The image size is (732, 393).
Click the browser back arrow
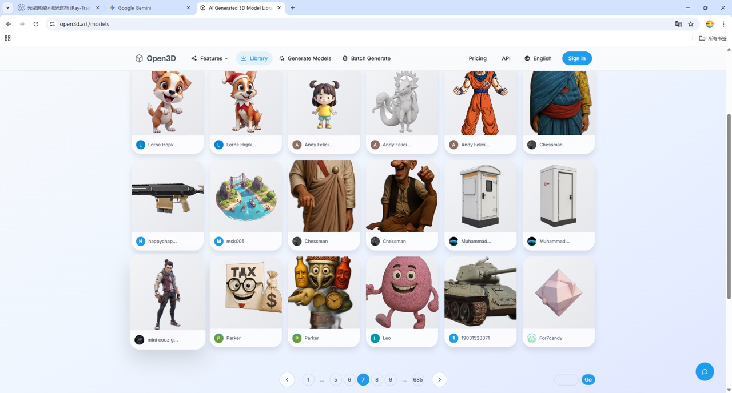pyautogui.click(x=8, y=24)
